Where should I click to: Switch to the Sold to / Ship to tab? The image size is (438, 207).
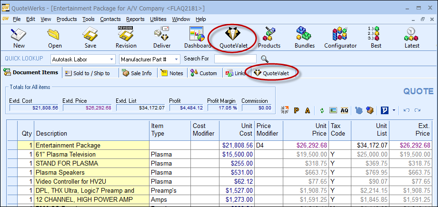(90, 73)
